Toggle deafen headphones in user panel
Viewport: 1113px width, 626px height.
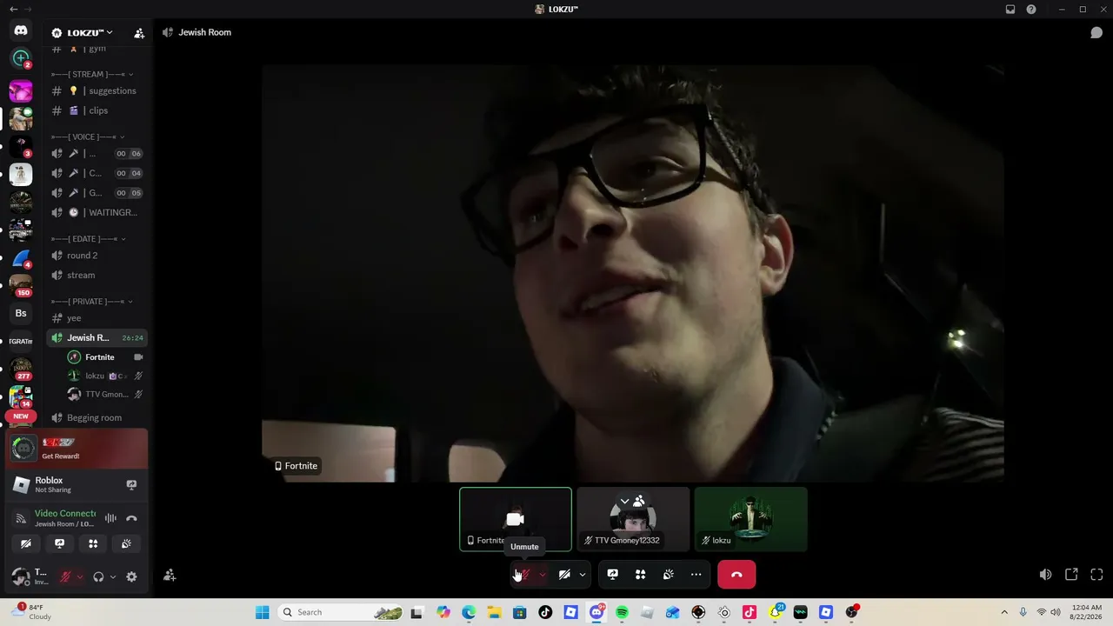[x=98, y=576]
